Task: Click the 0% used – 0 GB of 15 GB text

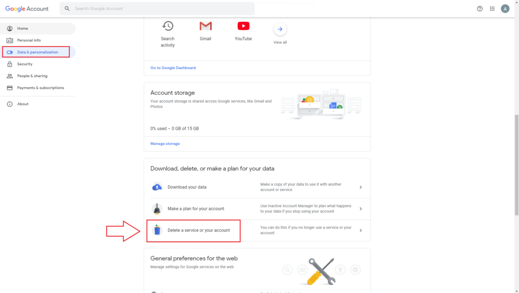Action: pos(174,129)
